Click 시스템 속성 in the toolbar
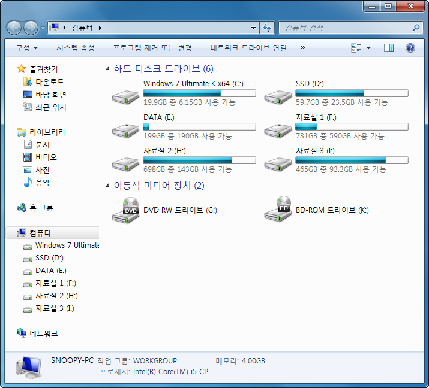The width and height of the screenshot is (429, 388). (x=76, y=48)
